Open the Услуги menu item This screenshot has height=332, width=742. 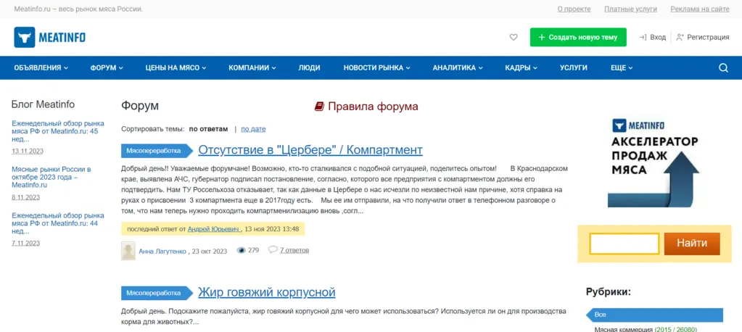click(573, 68)
